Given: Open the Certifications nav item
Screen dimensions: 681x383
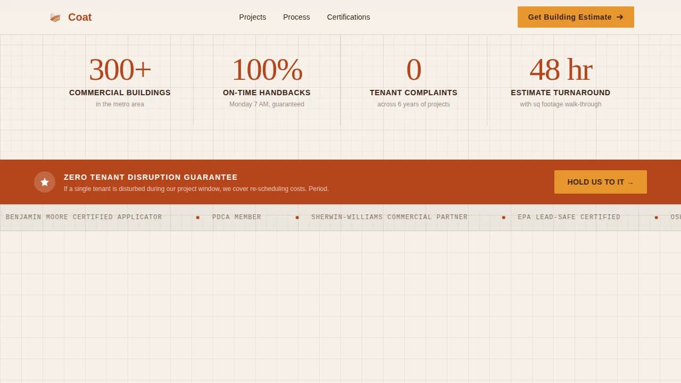Looking at the screenshot, I should pos(348,17).
